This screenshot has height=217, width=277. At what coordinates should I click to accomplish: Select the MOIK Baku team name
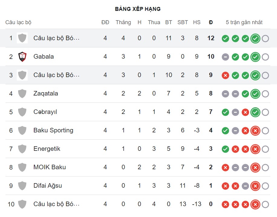coord(50,167)
